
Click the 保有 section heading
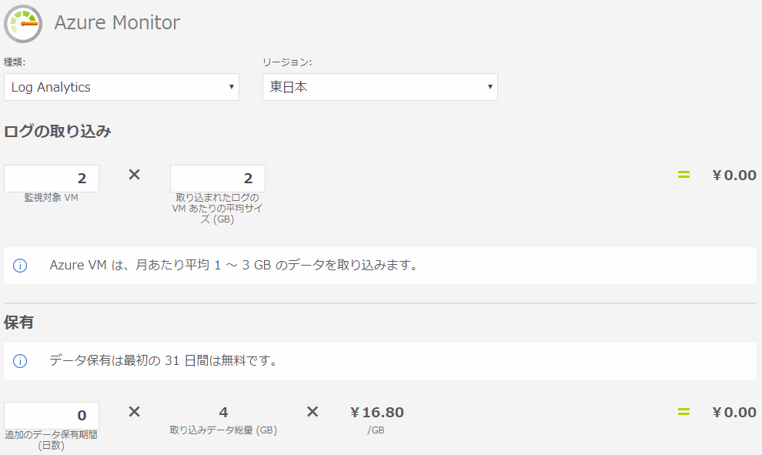click(18, 323)
